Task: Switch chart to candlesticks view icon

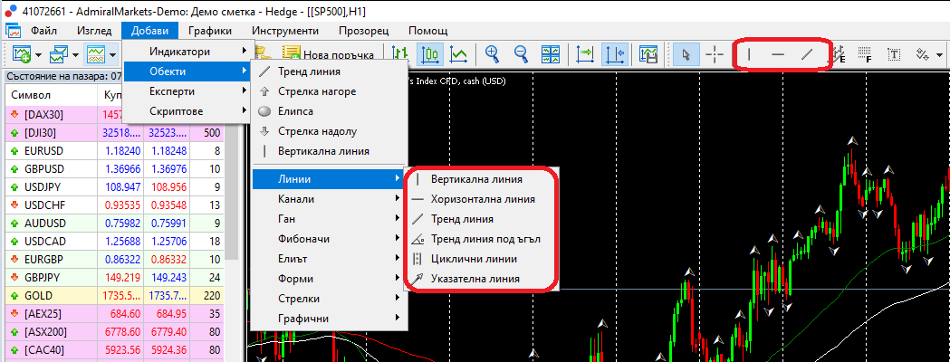Action: pyautogui.click(x=429, y=54)
